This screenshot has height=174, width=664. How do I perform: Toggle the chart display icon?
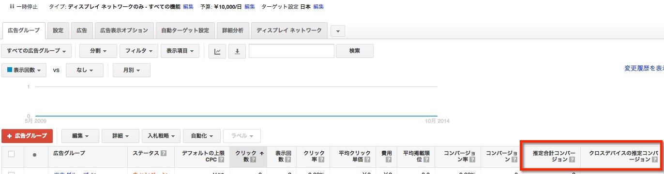point(217,51)
